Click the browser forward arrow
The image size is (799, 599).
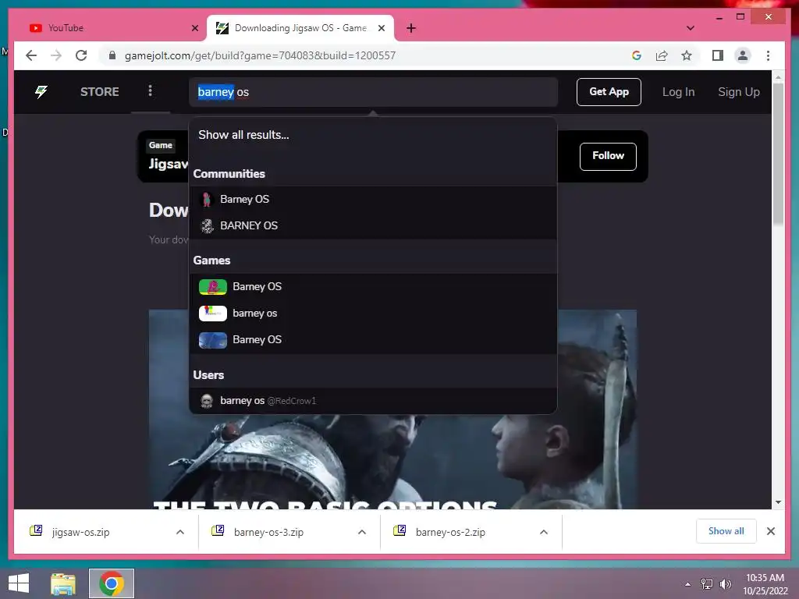tap(56, 55)
